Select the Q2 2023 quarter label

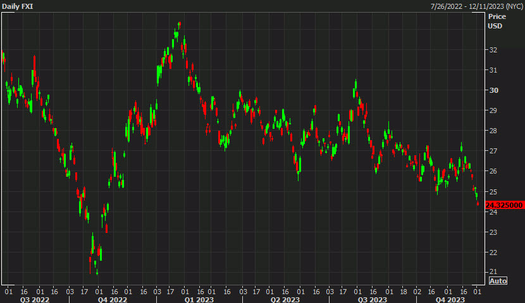[285, 300]
